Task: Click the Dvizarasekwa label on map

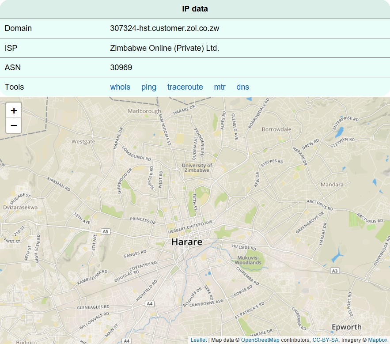Action: point(20,208)
